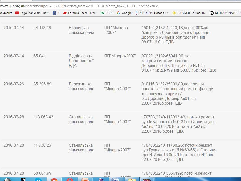This screenshot has height=181, width=241.
Task: Select the Дережицька сільська рада cell
Action: pyautogui.click(x=81, y=86)
